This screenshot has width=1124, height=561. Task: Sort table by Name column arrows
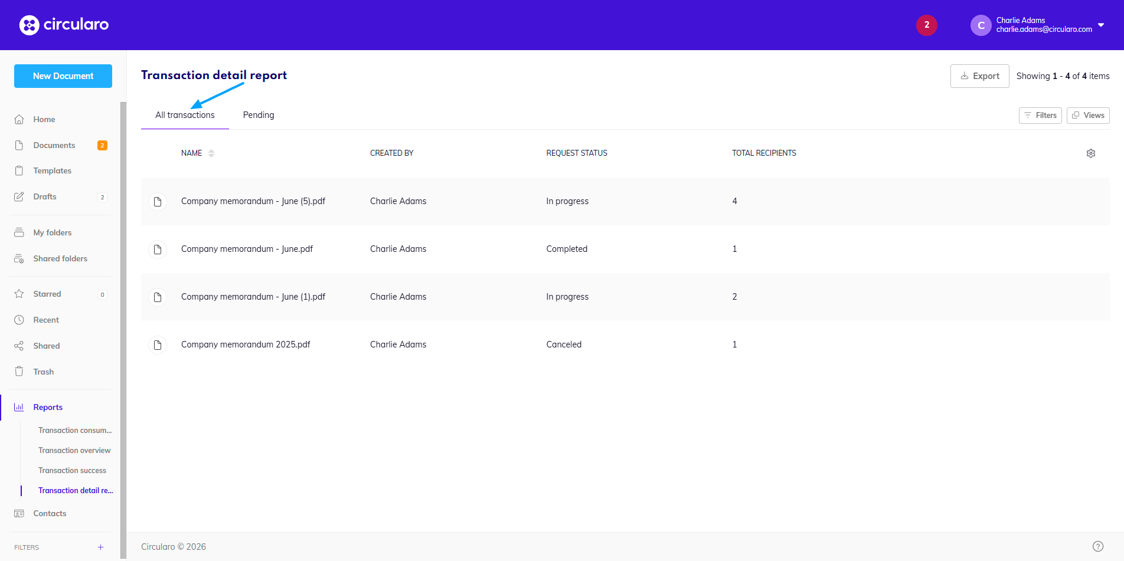click(x=211, y=153)
